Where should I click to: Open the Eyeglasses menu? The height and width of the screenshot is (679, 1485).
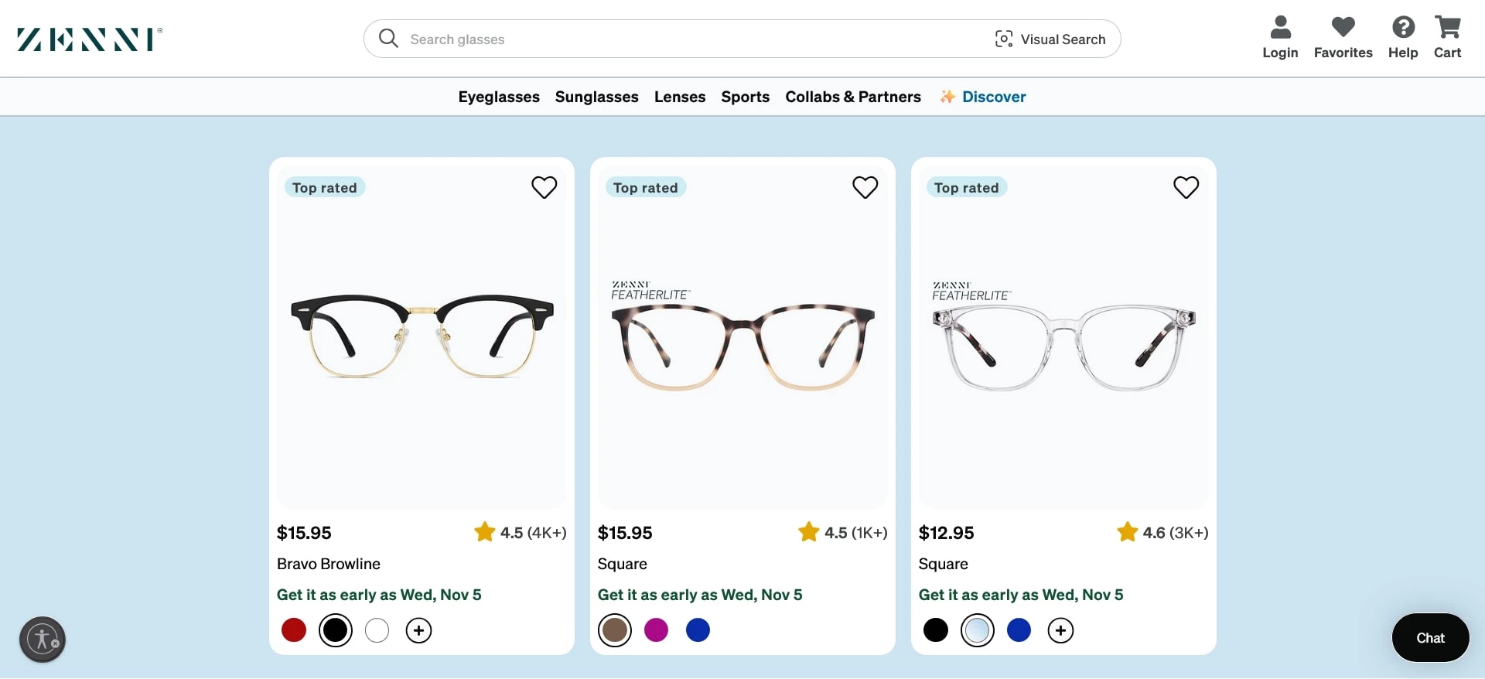point(499,97)
